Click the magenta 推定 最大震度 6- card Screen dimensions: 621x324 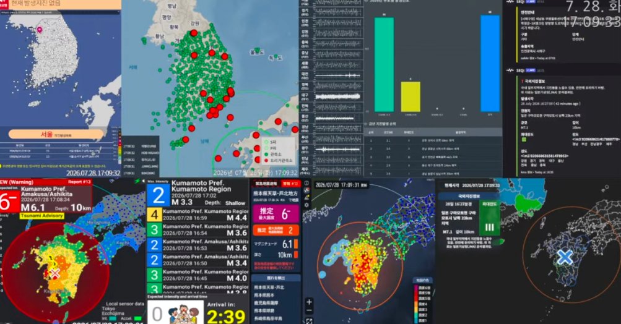pyautogui.click(x=276, y=213)
